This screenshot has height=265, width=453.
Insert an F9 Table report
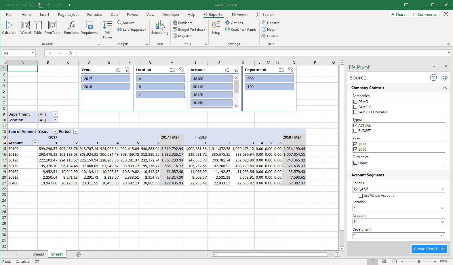point(38,28)
